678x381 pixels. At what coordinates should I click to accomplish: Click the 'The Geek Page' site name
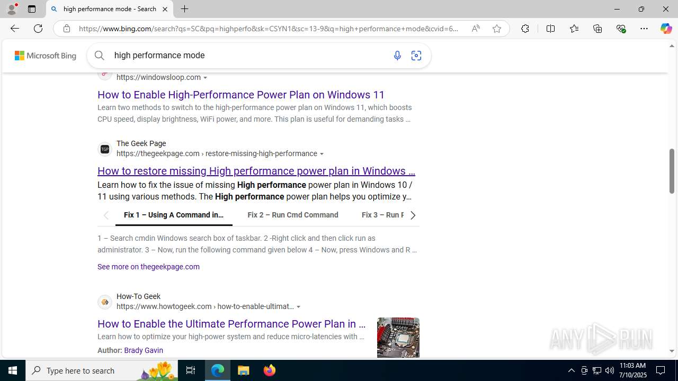(x=141, y=143)
